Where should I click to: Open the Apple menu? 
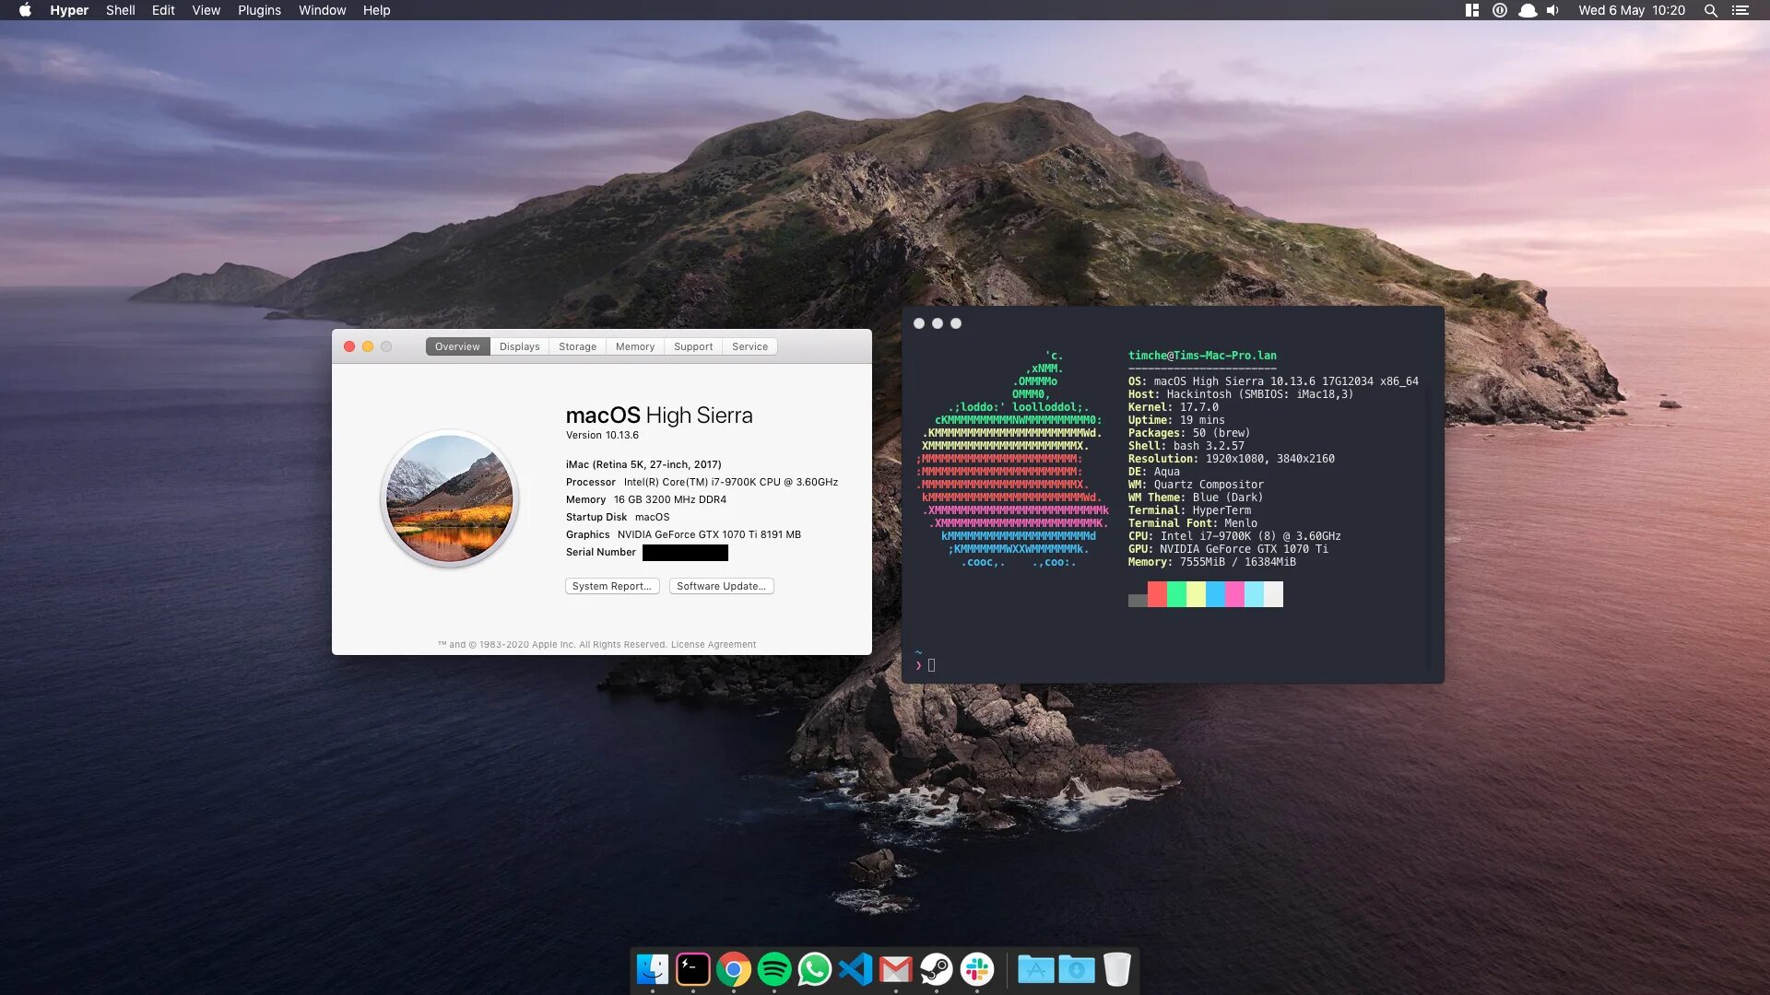pyautogui.click(x=25, y=10)
